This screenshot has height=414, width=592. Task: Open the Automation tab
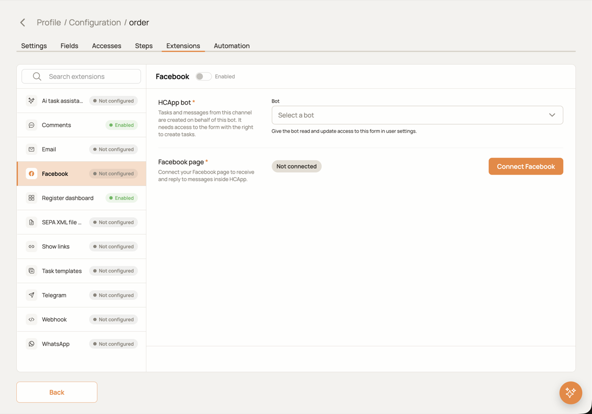pyautogui.click(x=232, y=46)
